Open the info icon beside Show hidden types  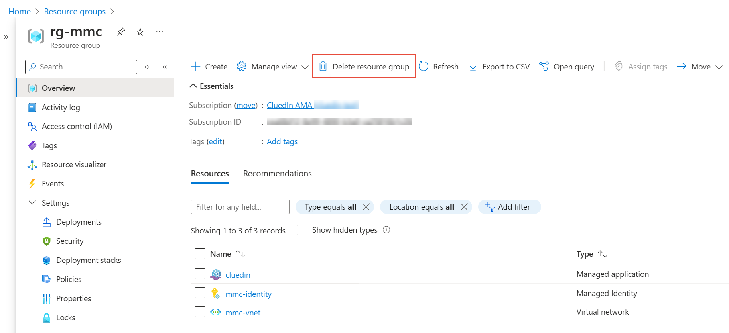[x=386, y=230]
